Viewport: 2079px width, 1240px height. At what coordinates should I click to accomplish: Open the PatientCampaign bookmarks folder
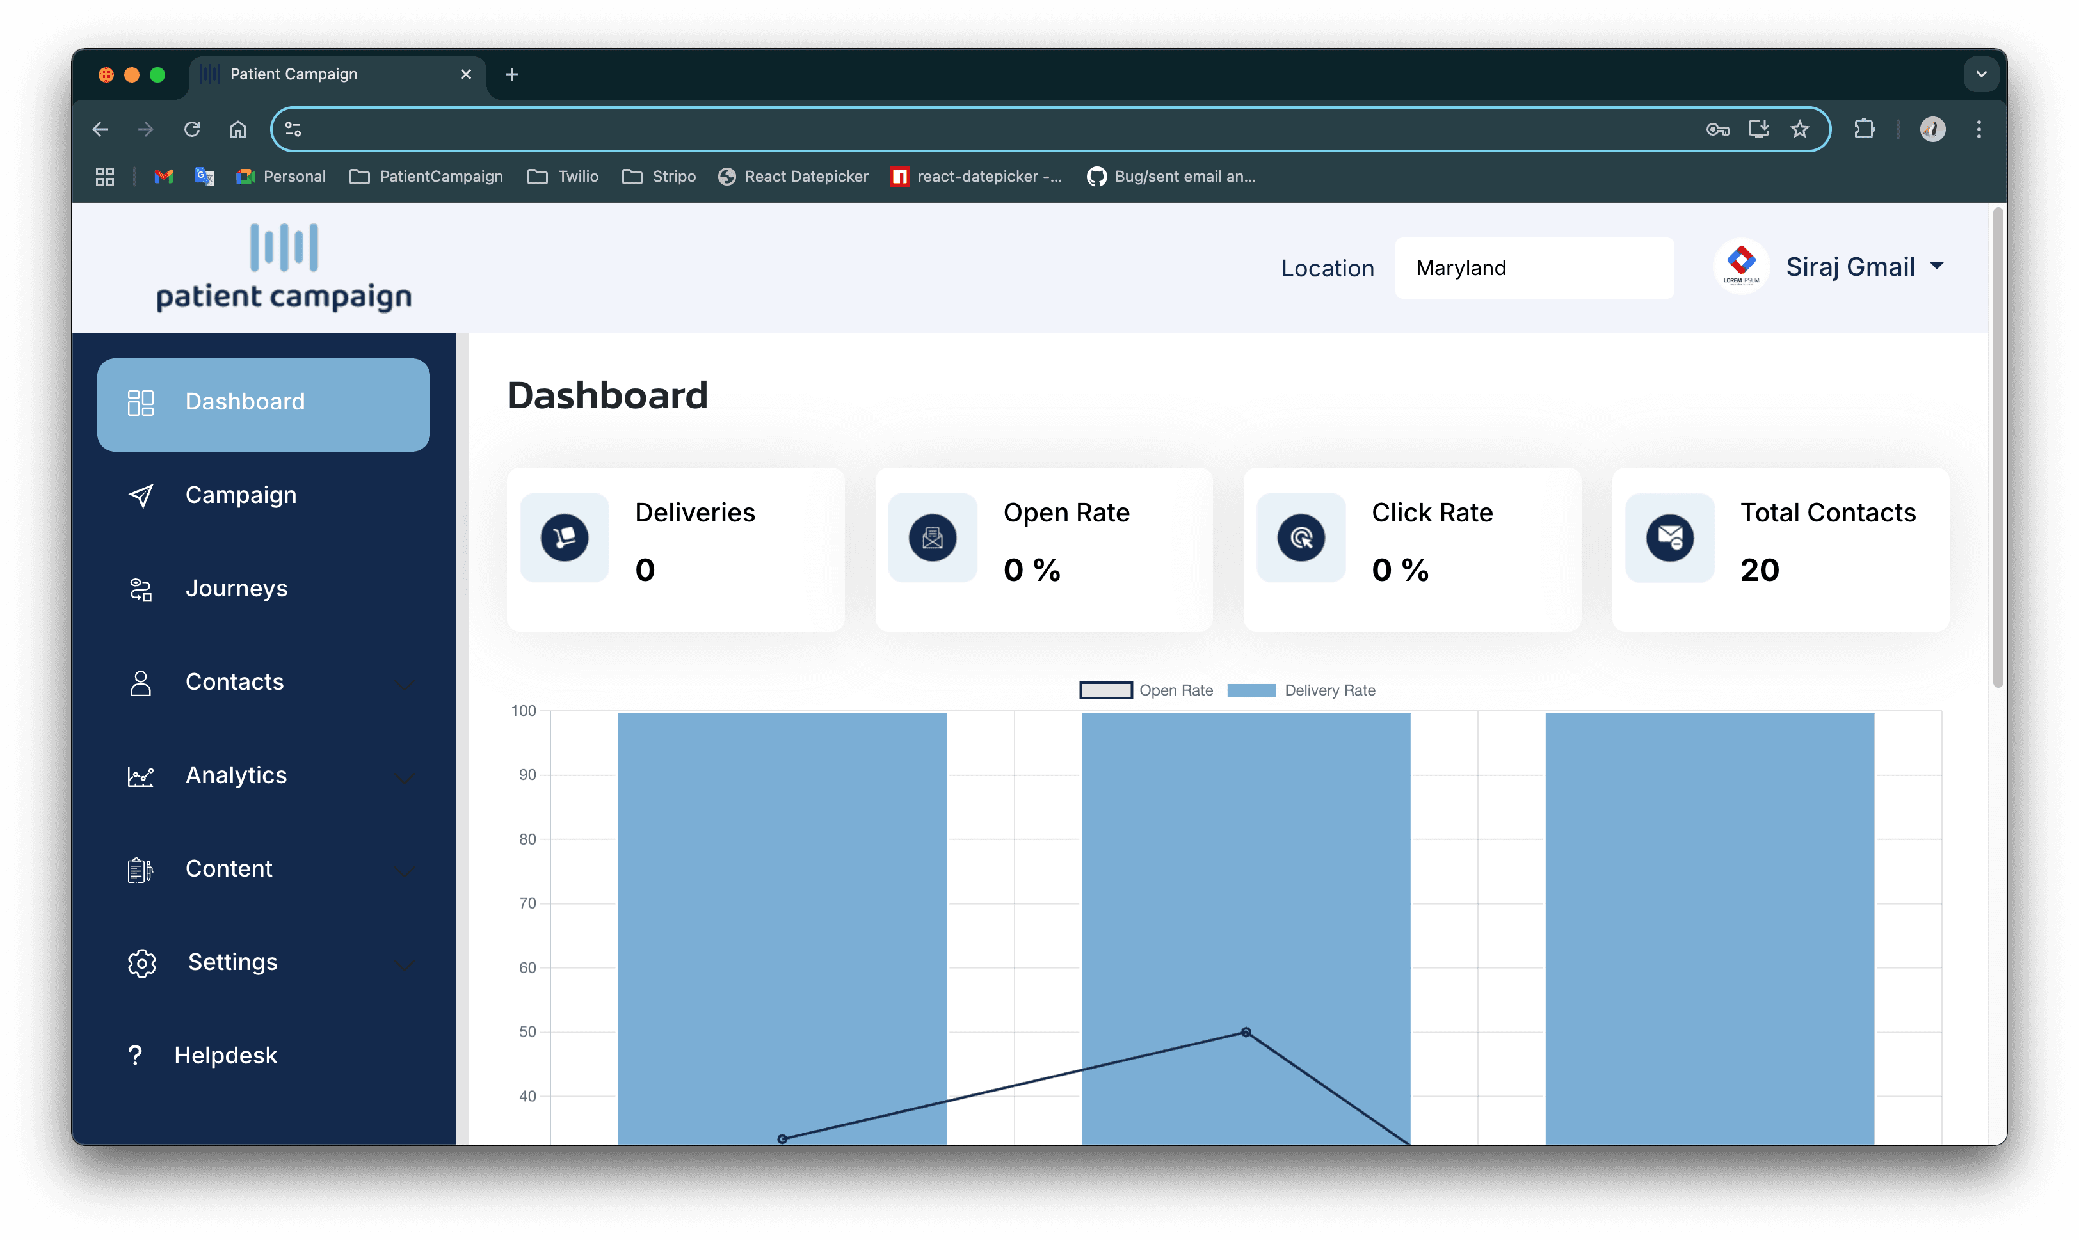[426, 177]
